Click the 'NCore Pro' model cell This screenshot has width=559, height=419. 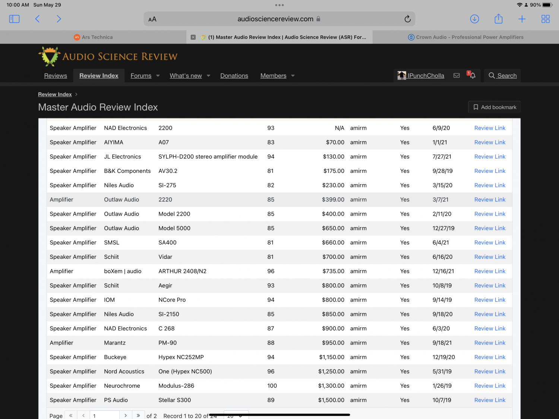pyautogui.click(x=172, y=300)
